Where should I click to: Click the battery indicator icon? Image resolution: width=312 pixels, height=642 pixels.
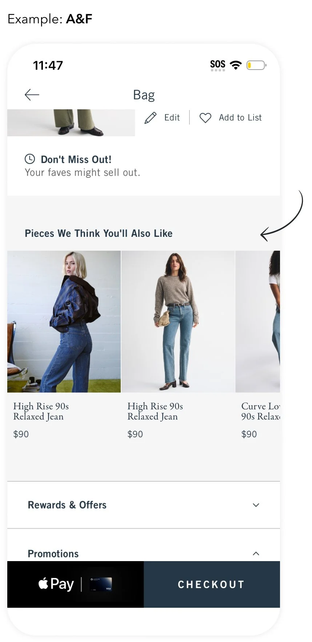[x=256, y=65]
